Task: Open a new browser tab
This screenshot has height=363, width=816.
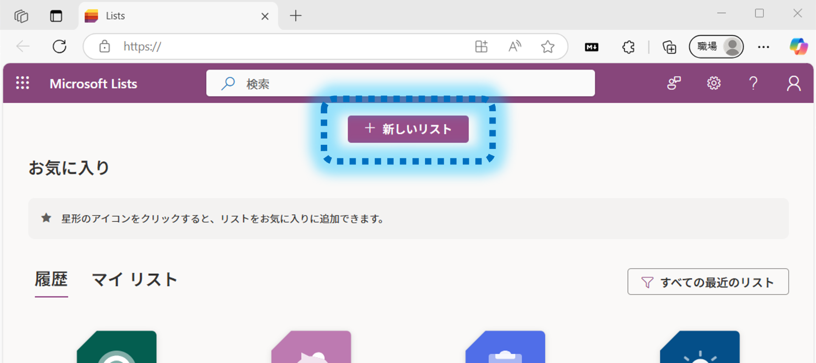Action: coord(295,16)
